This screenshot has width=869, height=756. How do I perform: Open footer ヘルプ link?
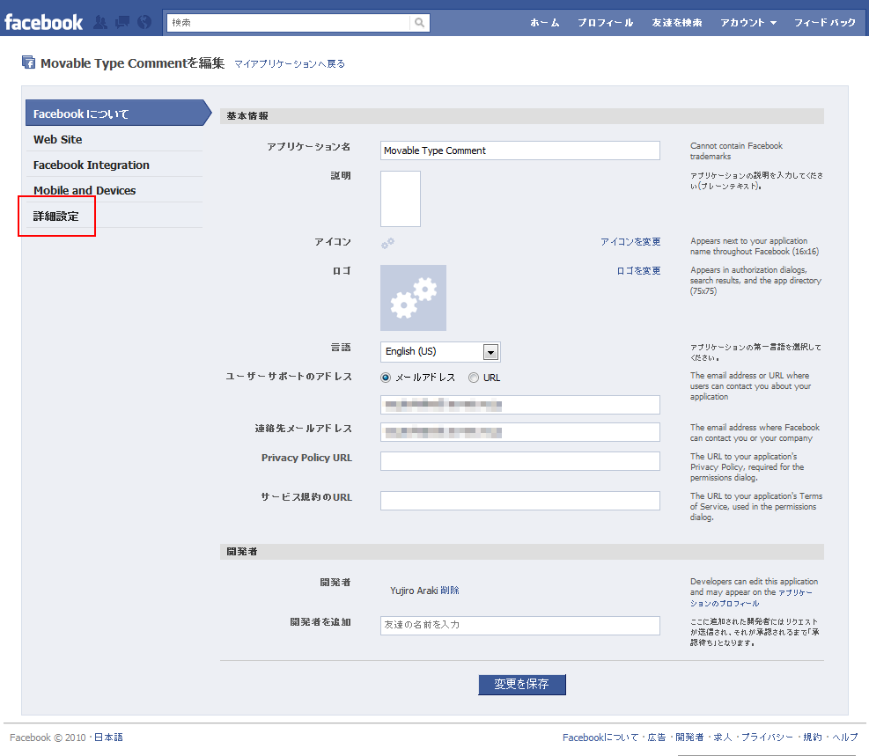(x=844, y=738)
